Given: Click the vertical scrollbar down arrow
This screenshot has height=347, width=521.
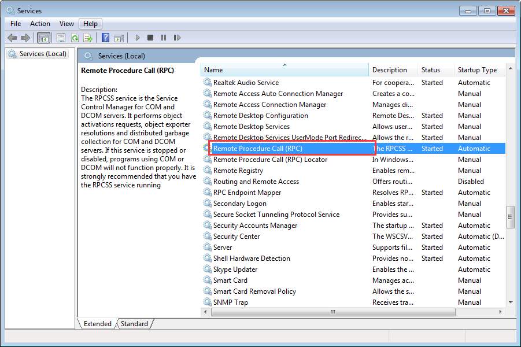Looking at the screenshot, I should coord(511,304).
